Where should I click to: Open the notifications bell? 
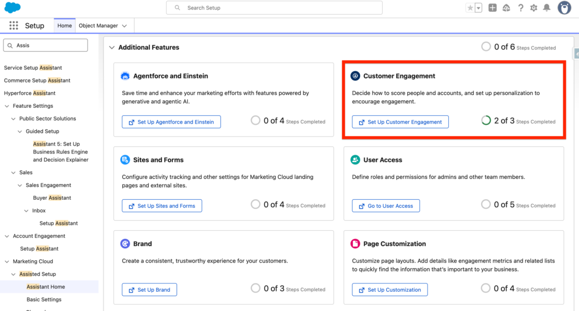(547, 8)
